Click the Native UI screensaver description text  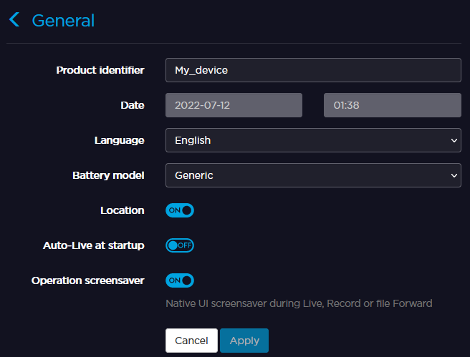[x=299, y=303]
